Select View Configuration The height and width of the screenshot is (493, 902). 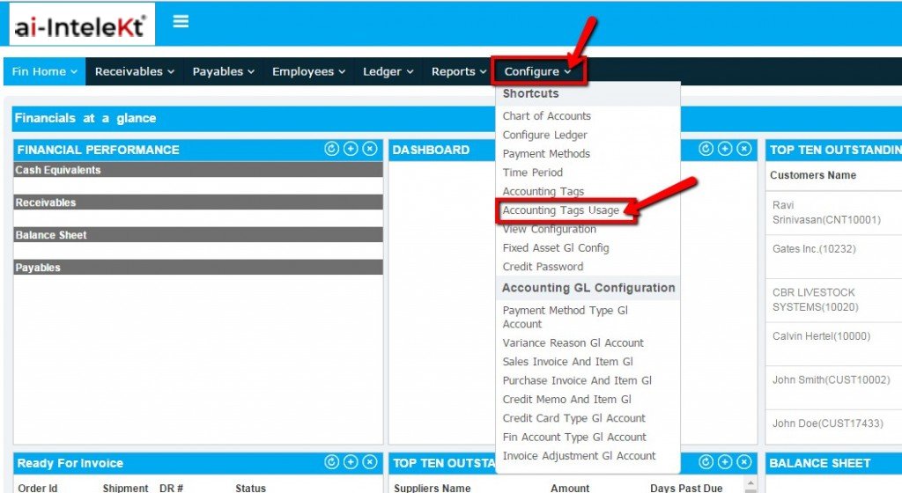[550, 229]
